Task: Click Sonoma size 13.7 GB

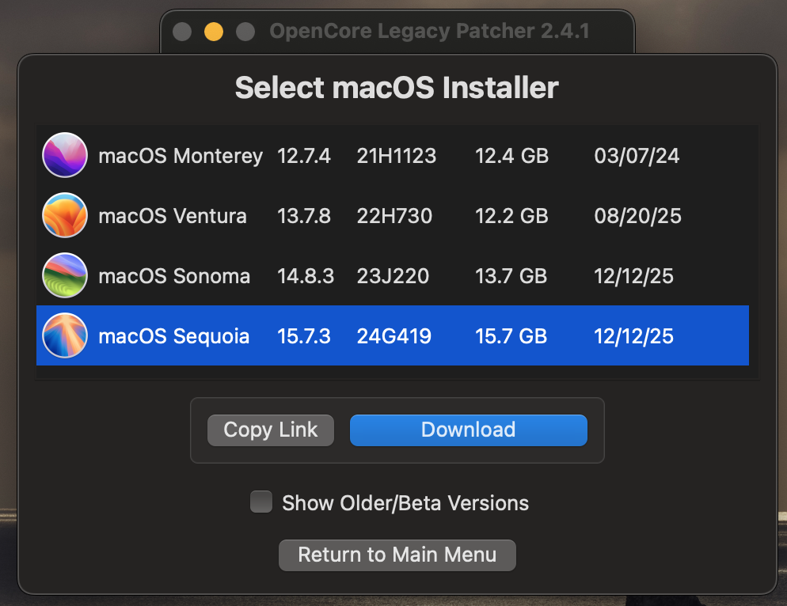Action: click(511, 276)
